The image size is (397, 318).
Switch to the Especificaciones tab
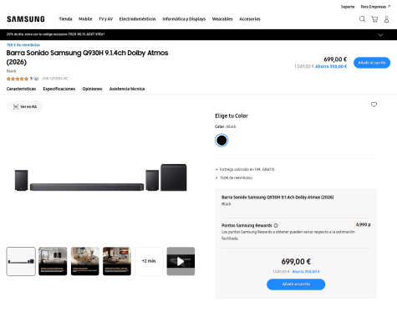(59, 89)
